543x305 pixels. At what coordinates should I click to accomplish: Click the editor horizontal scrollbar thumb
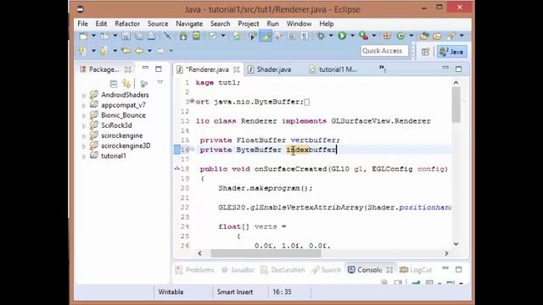pos(266,253)
